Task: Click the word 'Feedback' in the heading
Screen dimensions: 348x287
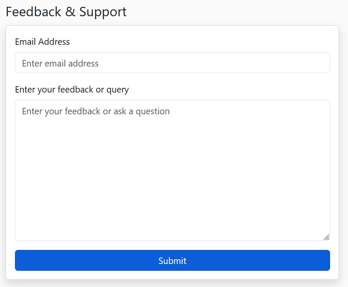Action: click(34, 12)
